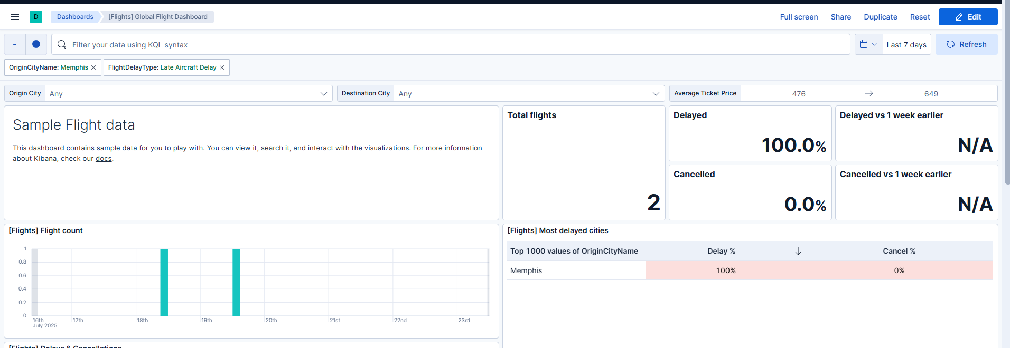Image resolution: width=1010 pixels, height=348 pixels.
Task: Open the hamburger navigation menu
Action: pyautogui.click(x=15, y=17)
